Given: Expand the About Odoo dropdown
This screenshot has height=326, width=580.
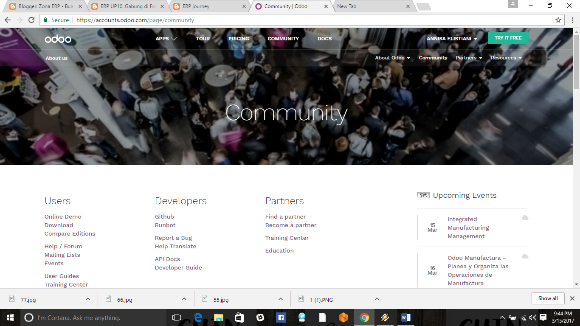Looking at the screenshot, I should pos(392,58).
